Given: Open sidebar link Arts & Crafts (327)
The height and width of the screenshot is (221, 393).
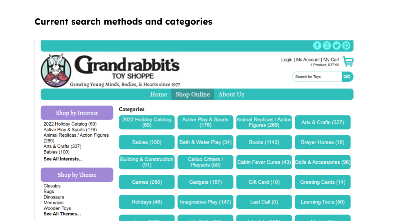Looking at the screenshot, I should tap(62, 147).
